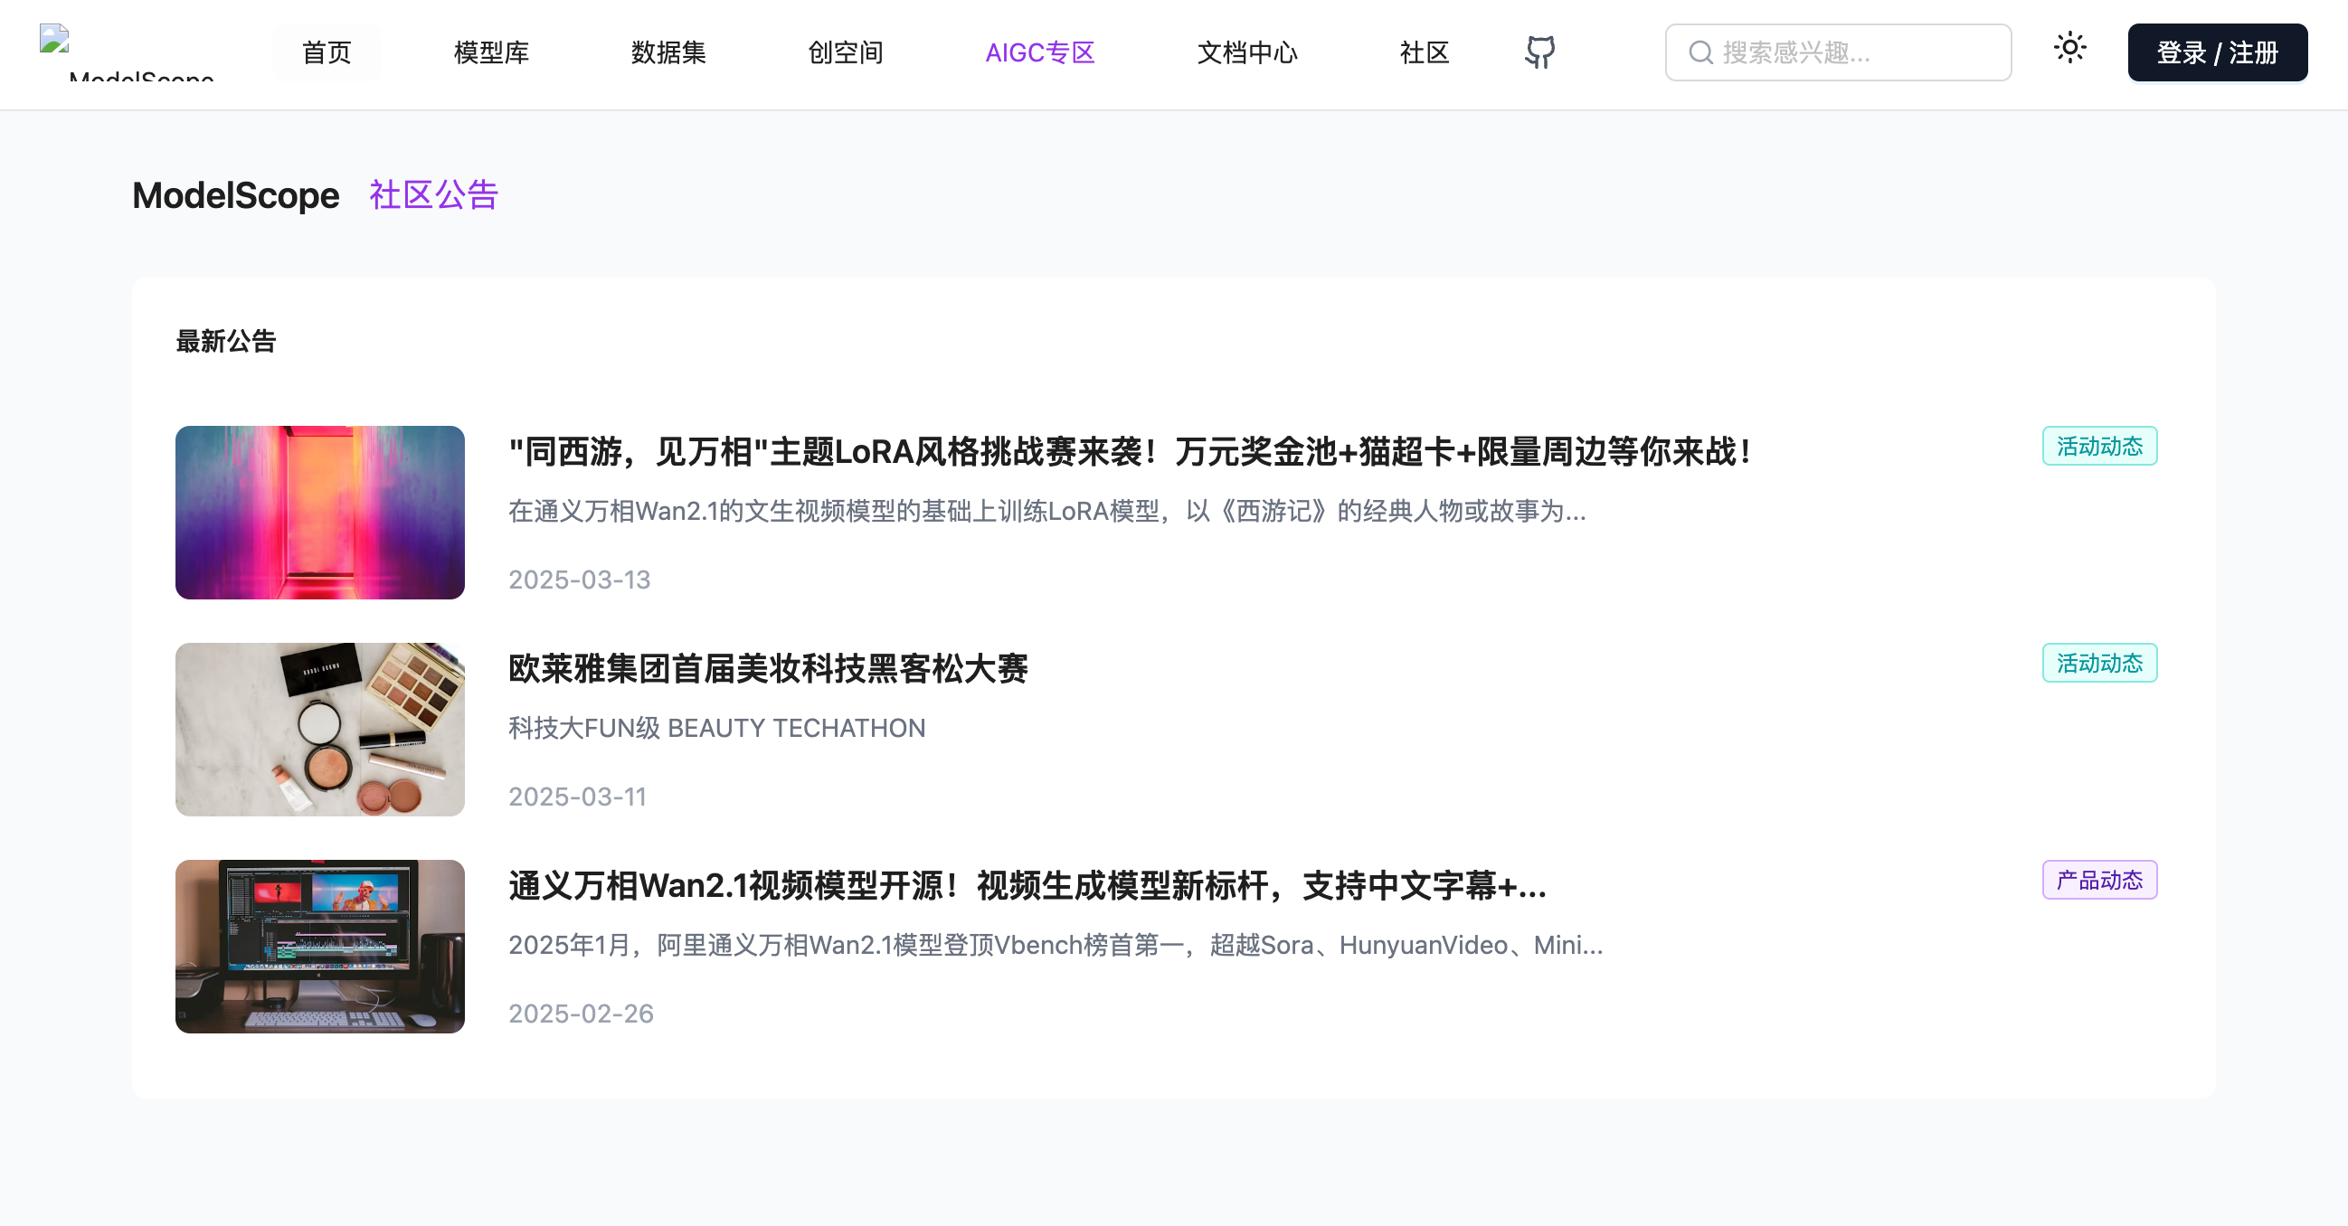Click the date 2025-03-13
The height and width of the screenshot is (1226, 2348).
click(580, 580)
